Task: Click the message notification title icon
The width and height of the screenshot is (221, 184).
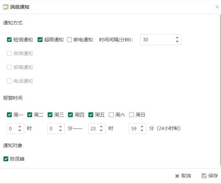Action: click(6, 7)
